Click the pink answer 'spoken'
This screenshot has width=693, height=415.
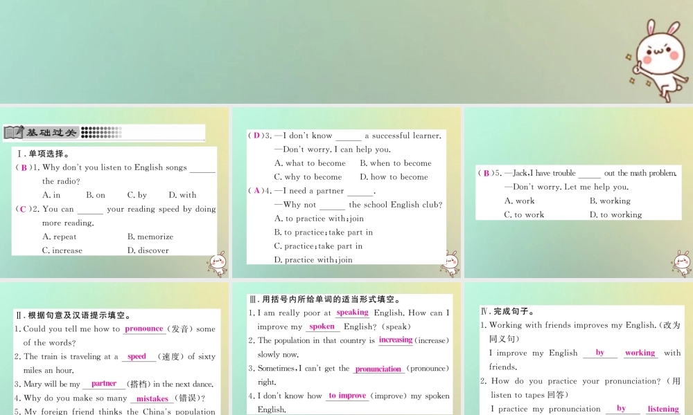(322, 326)
